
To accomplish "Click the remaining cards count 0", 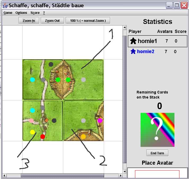I will (159, 106).
